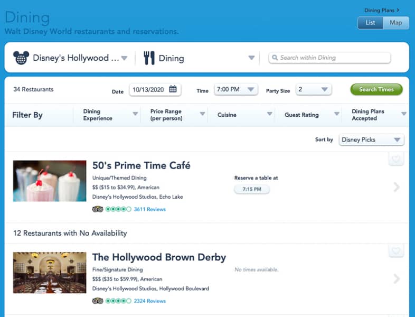Click the Search Times button

[376, 89]
